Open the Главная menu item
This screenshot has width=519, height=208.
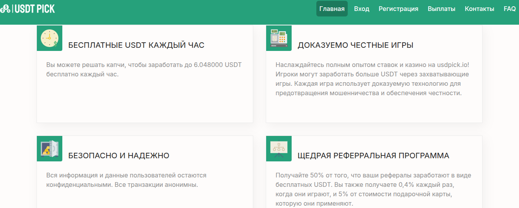pyautogui.click(x=332, y=9)
